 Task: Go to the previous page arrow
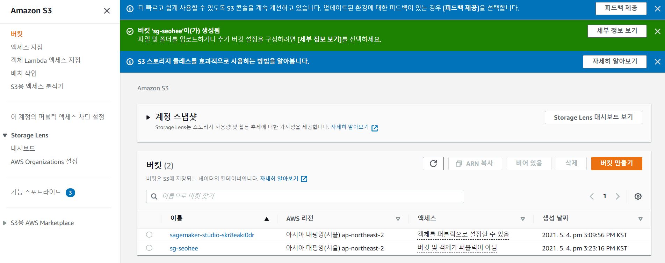coord(592,196)
